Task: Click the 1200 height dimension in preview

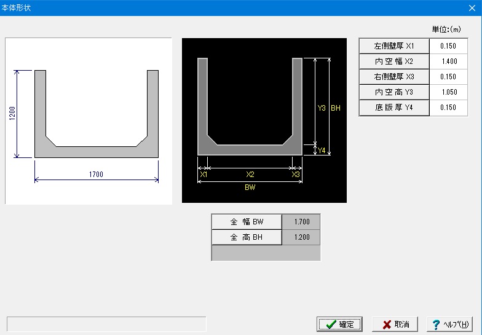Action: [12, 113]
